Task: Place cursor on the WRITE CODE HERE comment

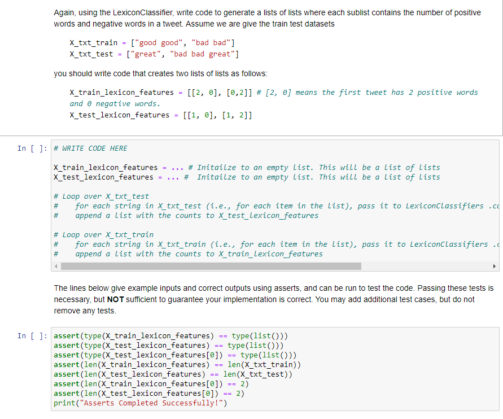Action: (90, 148)
